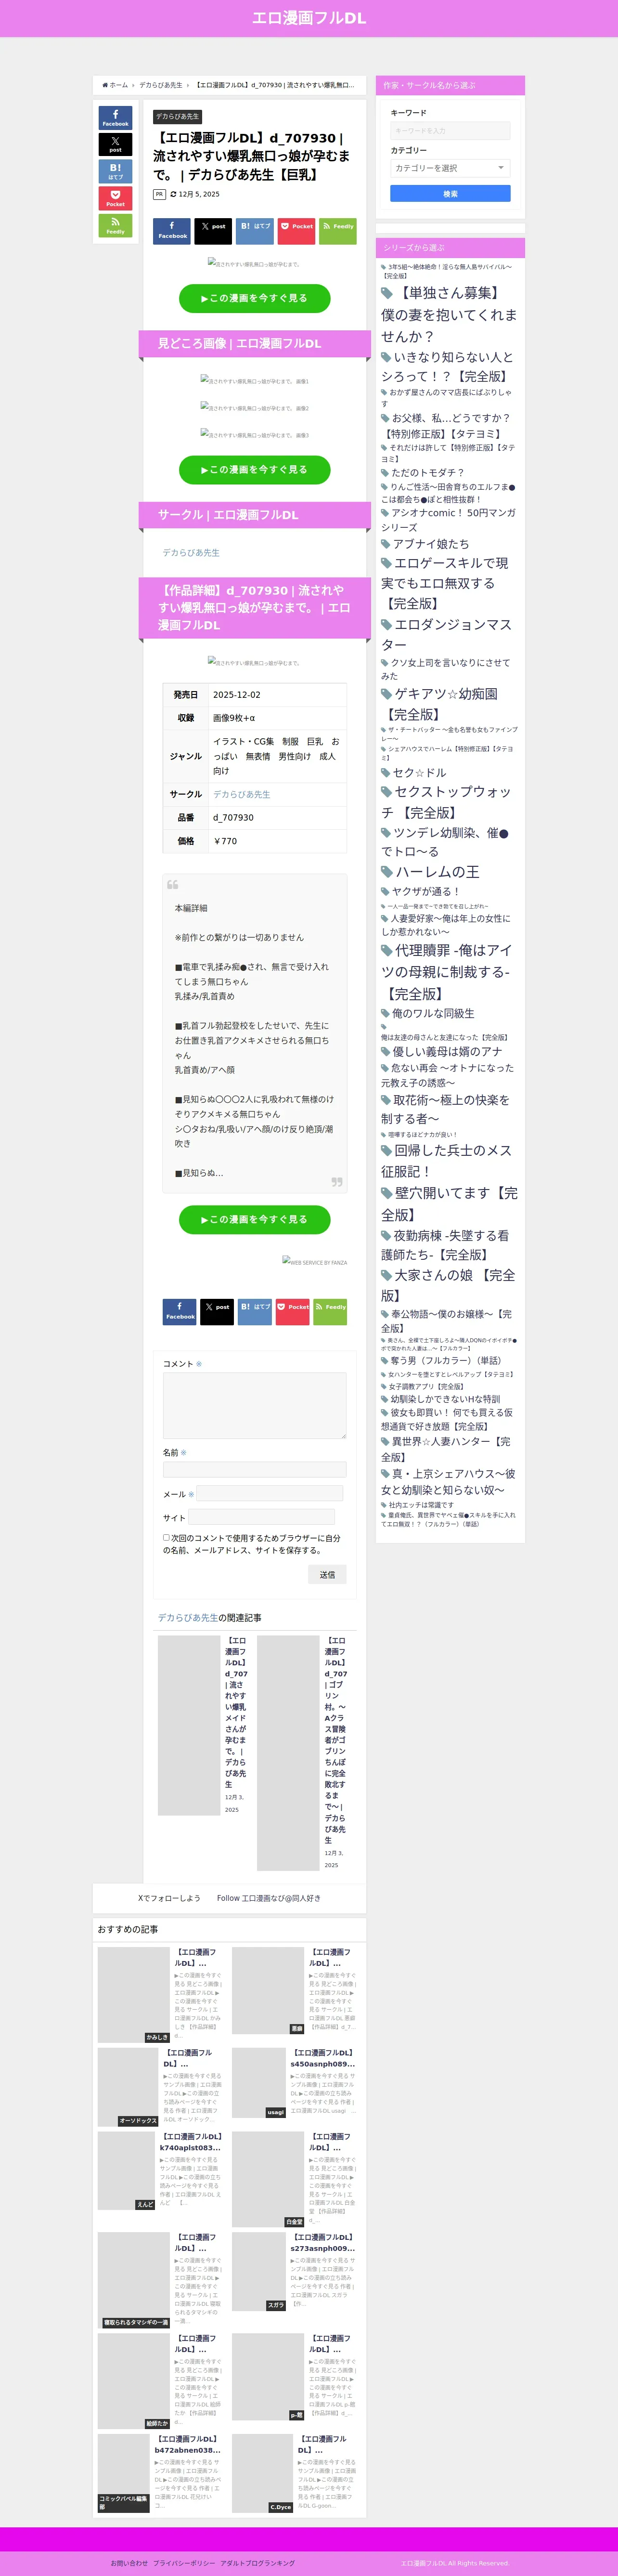Viewport: 618px width, 2576px height.
Task: Click the 名前 input field
Action: click(x=255, y=1469)
